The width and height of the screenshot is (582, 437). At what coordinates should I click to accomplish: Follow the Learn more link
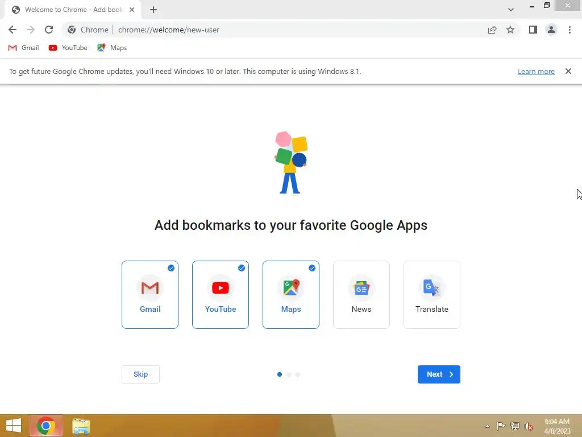536,71
